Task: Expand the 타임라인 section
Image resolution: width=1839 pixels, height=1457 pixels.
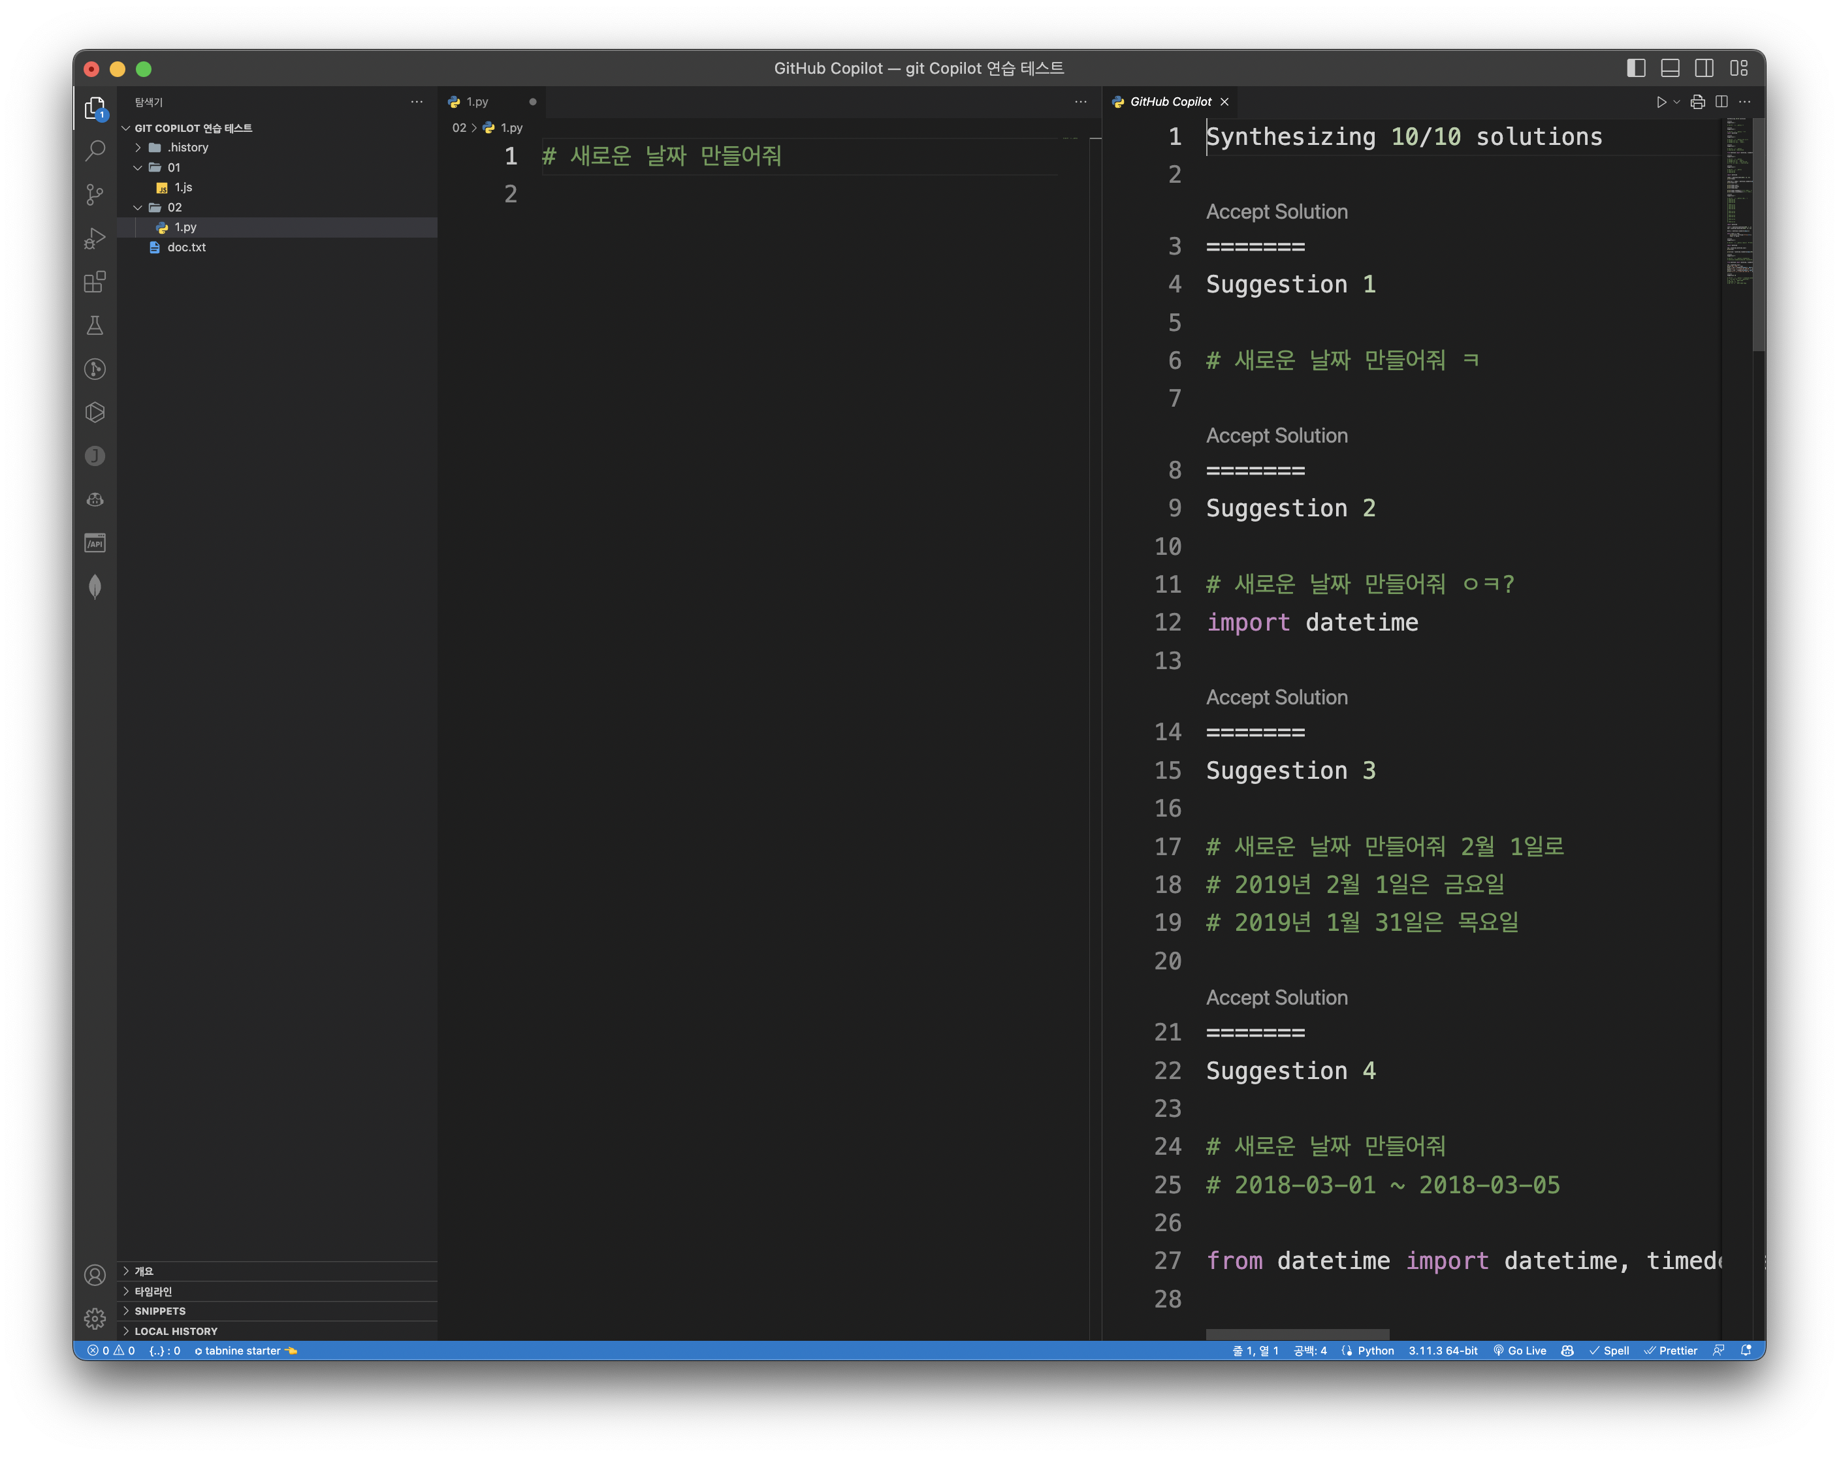Action: click(x=277, y=1291)
